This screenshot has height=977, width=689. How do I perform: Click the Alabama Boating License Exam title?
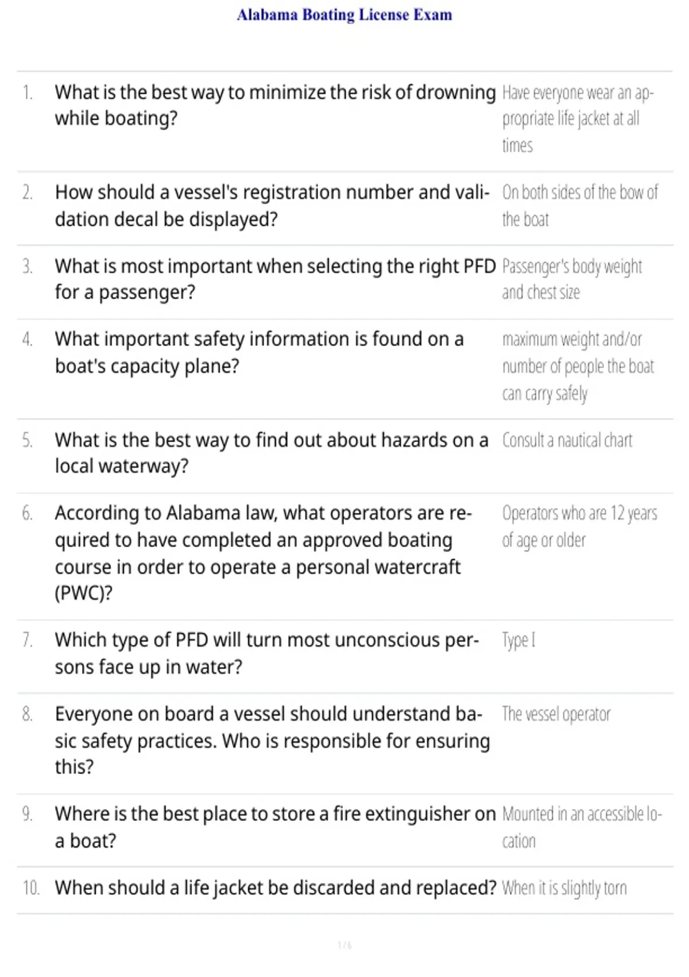344,14
